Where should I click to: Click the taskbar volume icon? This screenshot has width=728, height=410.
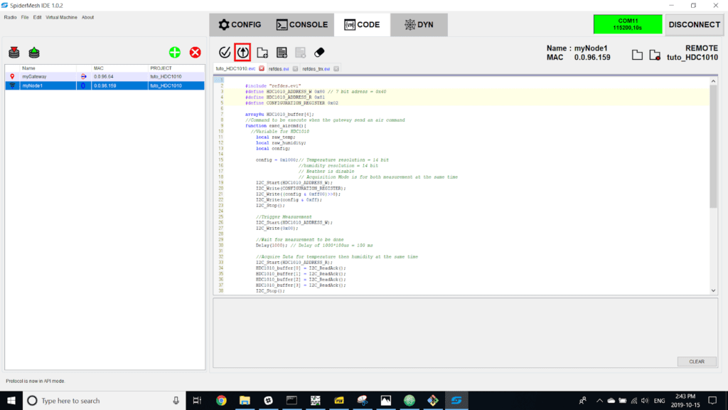(x=645, y=400)
